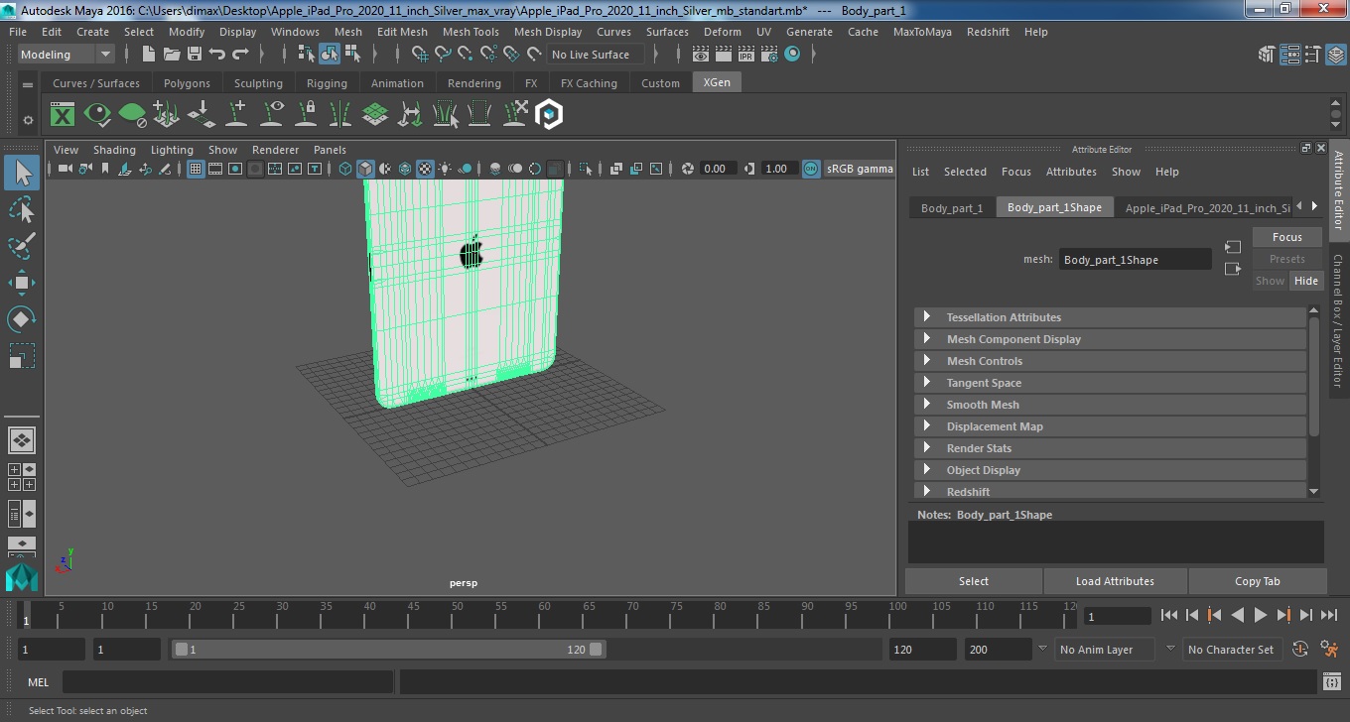Viewport: 1350px width, 722px height.
Task: Expand Render Stats section
Action: tap(1110, 448)
